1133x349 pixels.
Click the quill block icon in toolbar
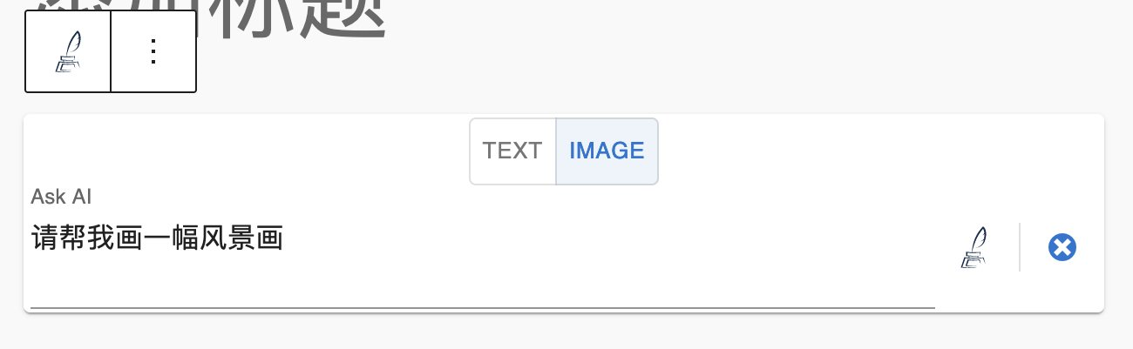click(x=68, y=52)
